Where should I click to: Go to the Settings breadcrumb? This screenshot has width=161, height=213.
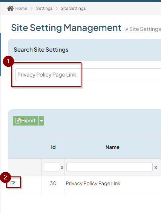tap(44, 8)
